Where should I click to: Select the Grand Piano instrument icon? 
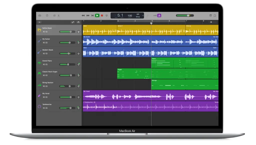[x=39, y=63]
